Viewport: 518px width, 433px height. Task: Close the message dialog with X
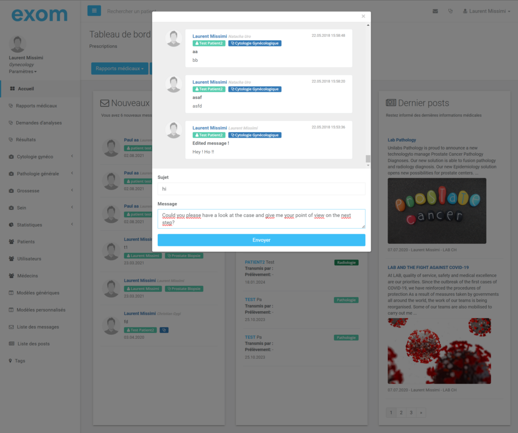click(x=363, y=16)
